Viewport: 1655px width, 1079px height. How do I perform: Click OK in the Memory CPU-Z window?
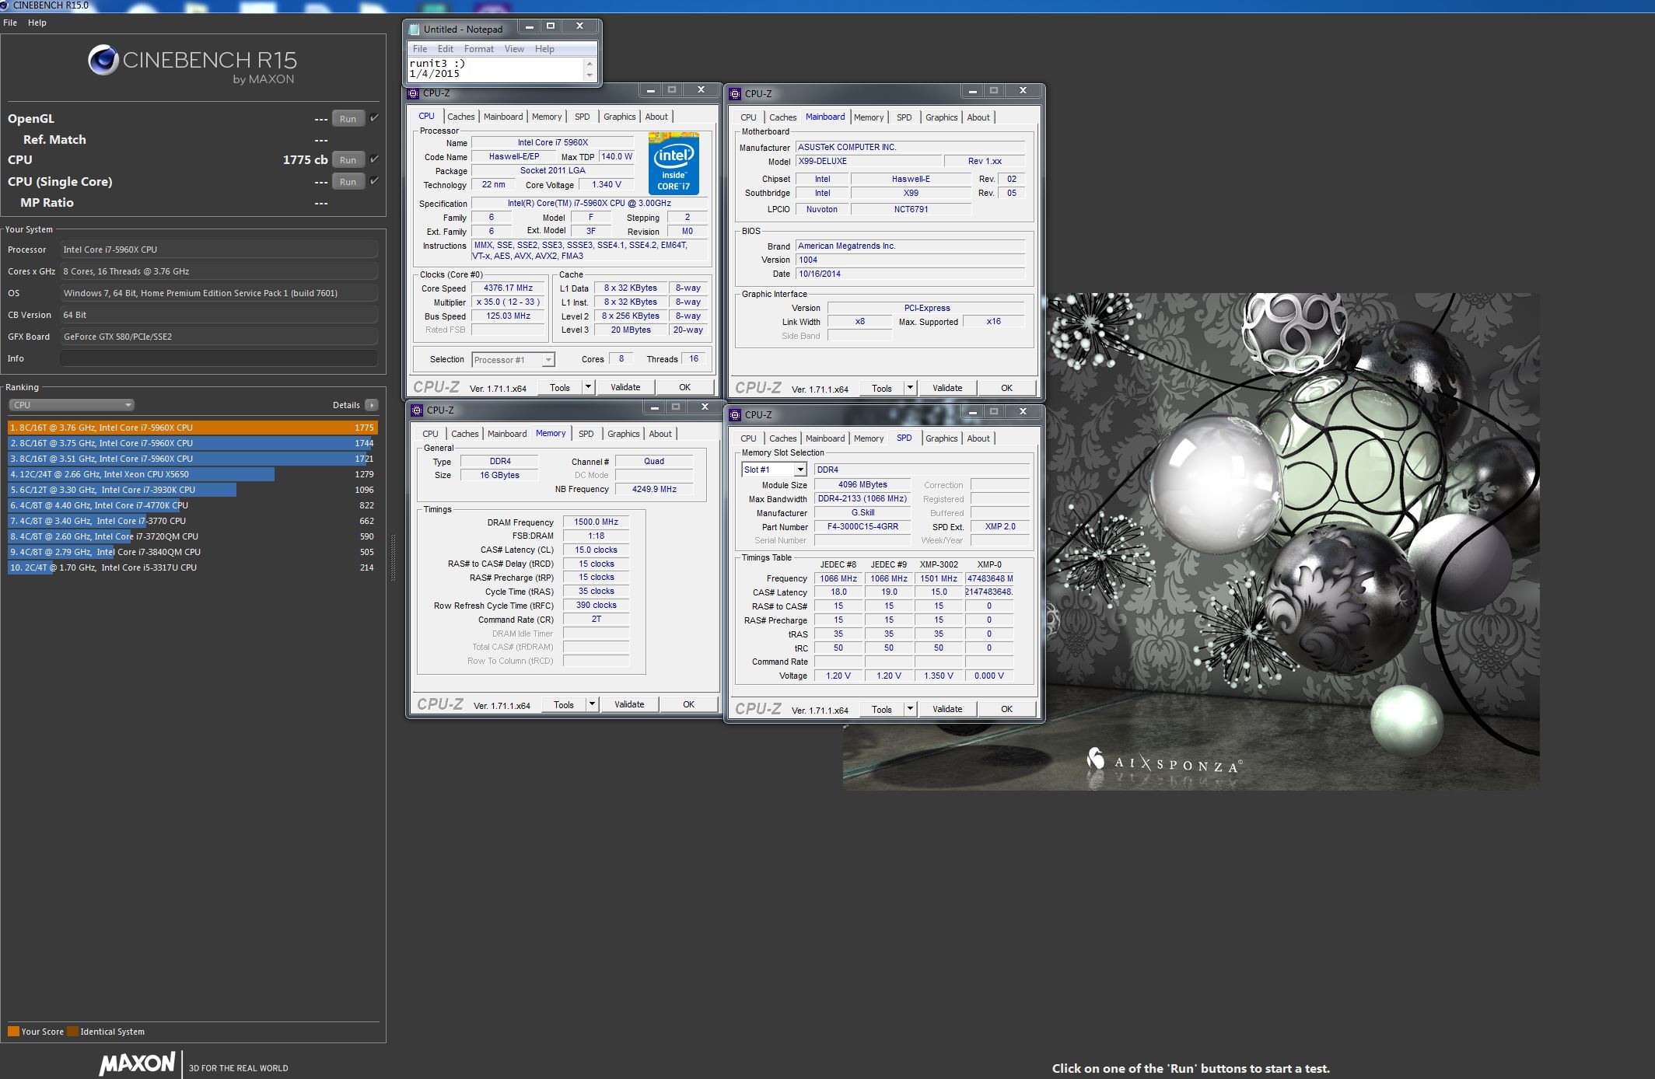[688, 704]
